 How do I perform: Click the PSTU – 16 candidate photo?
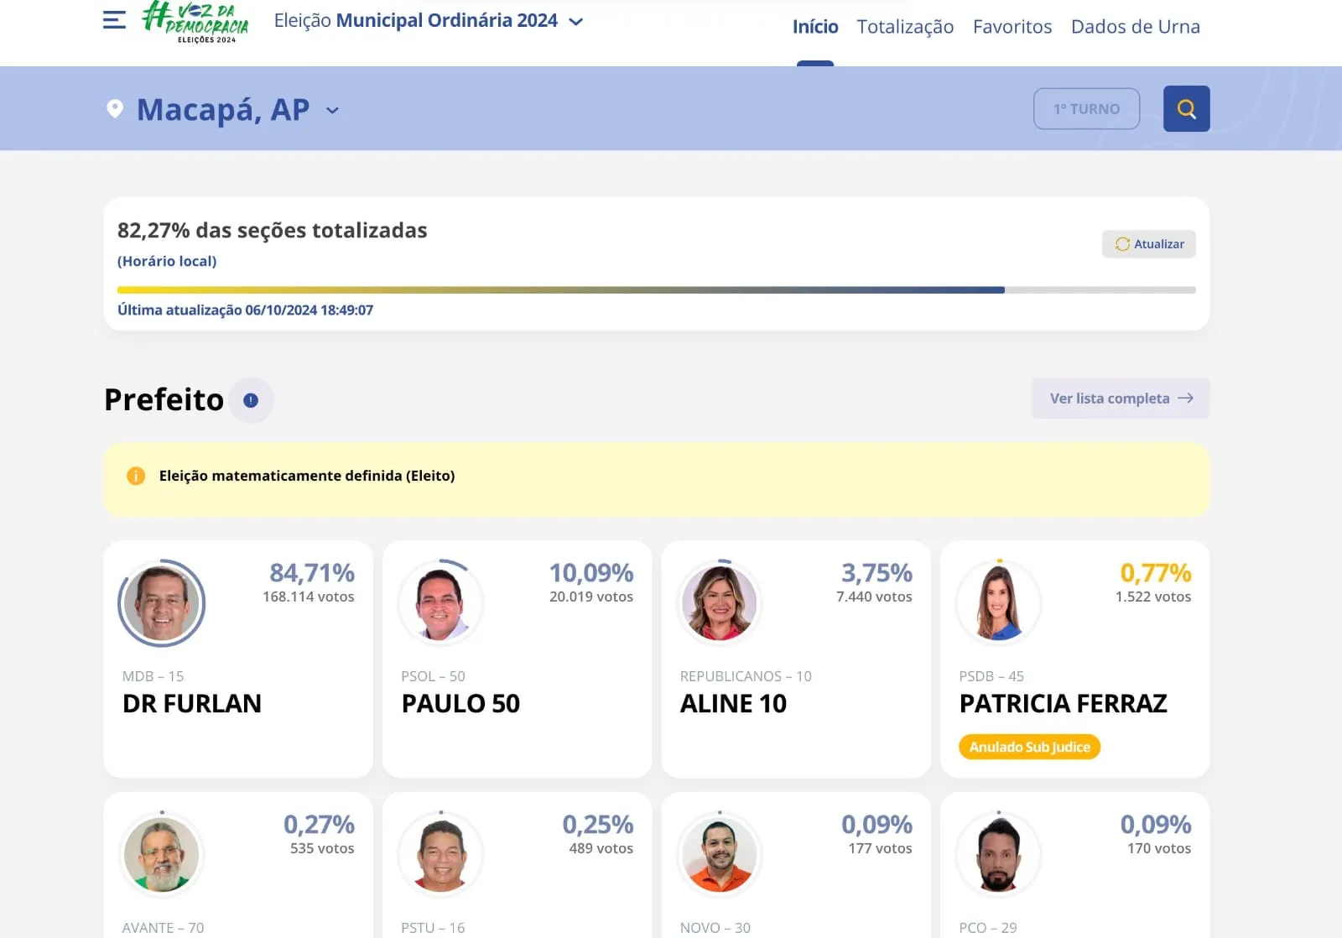coord(441,855)
